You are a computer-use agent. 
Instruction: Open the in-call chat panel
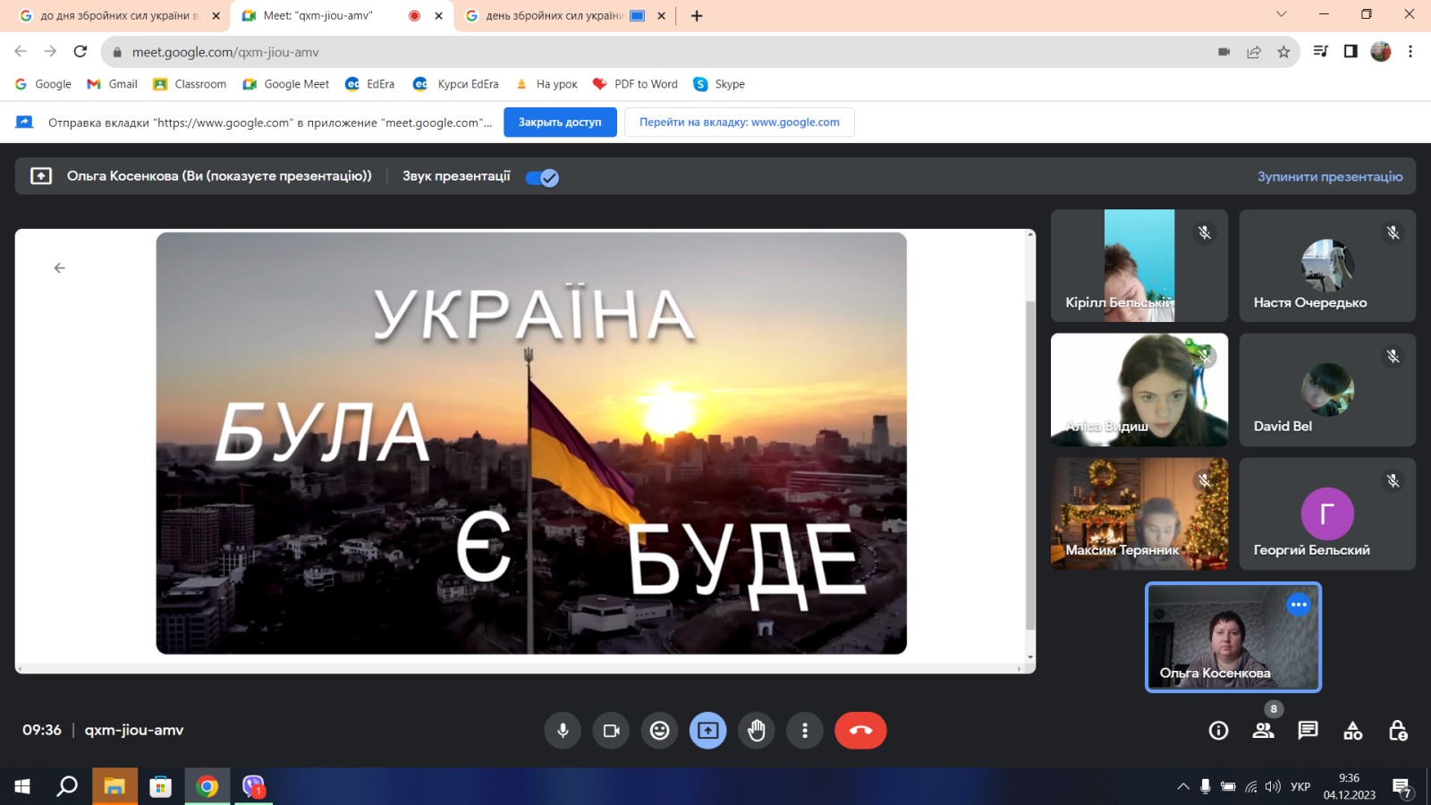pos(1308,731)
